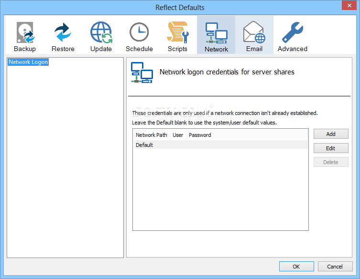Screen dimensions: 360x279
Task: Click the greyed Delete button
Action: pyautogui.click(x=331, y=162)
